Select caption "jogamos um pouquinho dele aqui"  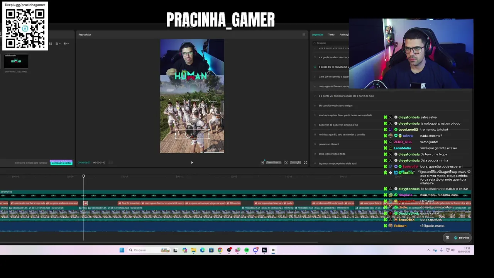coord(337,163)
